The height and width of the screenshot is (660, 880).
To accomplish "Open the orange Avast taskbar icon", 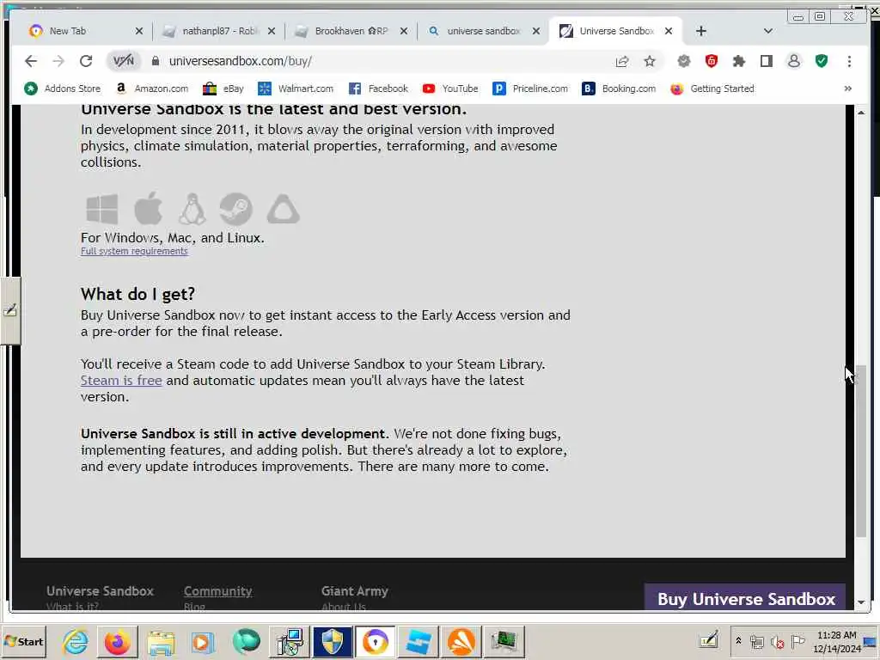I will click(x=461, y=641).
